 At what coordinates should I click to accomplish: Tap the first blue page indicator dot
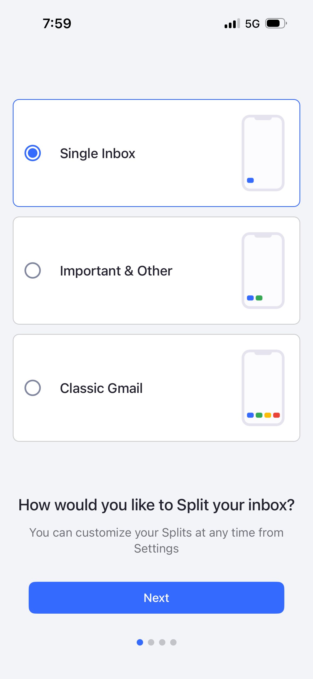tap(140, 642)
